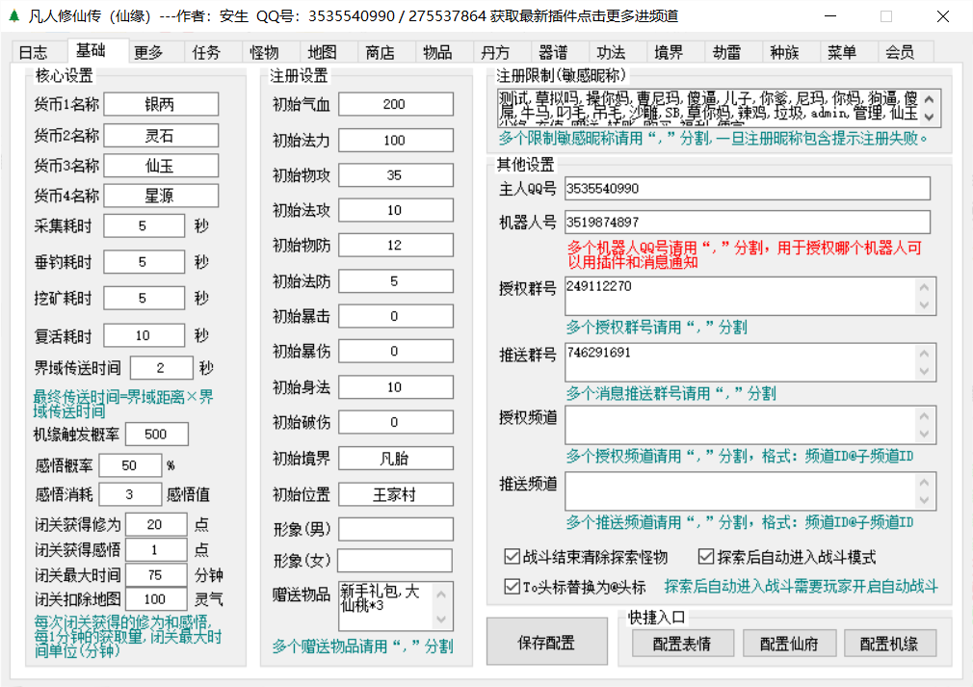Click down arrow in 赠送物品 box scrollbar
The width and height of the screenshot is (973, 687).
click(441, 620)
